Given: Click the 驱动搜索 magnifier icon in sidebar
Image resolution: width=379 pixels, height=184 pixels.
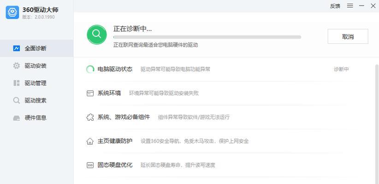Looking at the screenshot, I should pyautogui.click(x=17, y=101).
